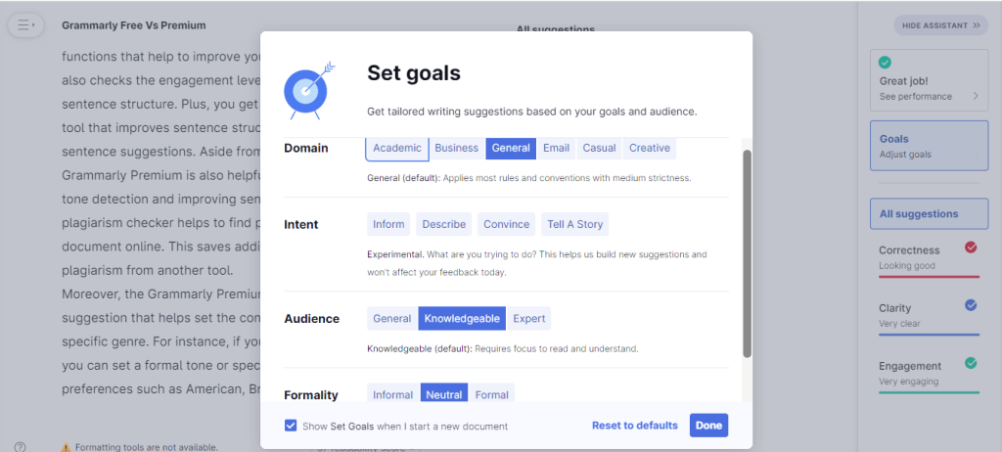The width and height of the screenshot is (1002, 452).
Task: Choose Convince as the intent
Action: (506, 224)
